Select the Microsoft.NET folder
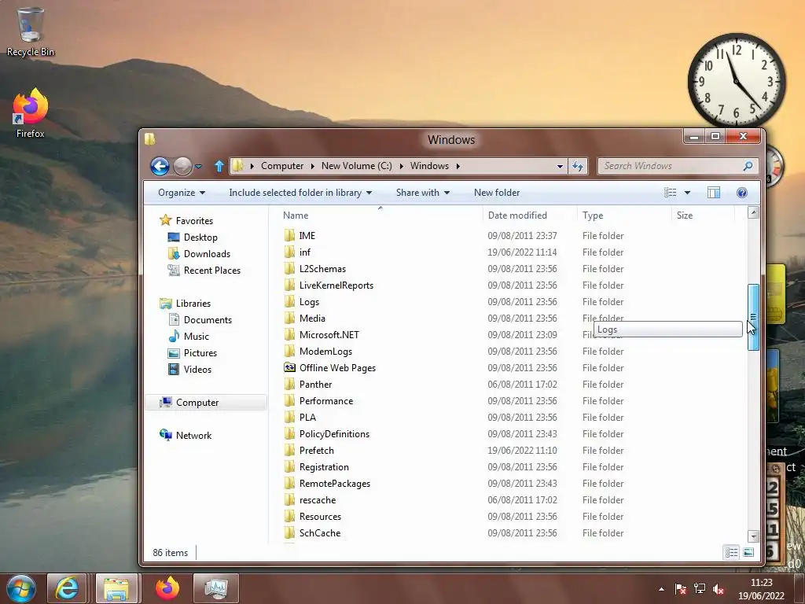805x604 pixels. [329, 335]
